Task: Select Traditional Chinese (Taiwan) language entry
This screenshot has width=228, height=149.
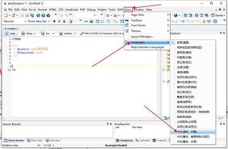Action: tap(193, 142)
